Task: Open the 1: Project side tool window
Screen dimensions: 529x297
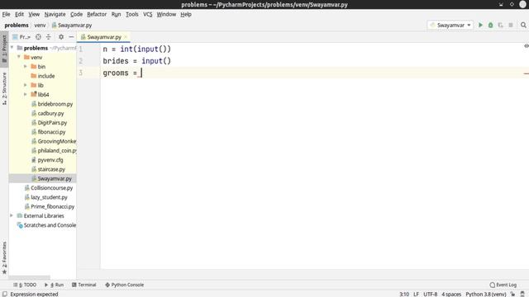Action: [x=4, y=49]
